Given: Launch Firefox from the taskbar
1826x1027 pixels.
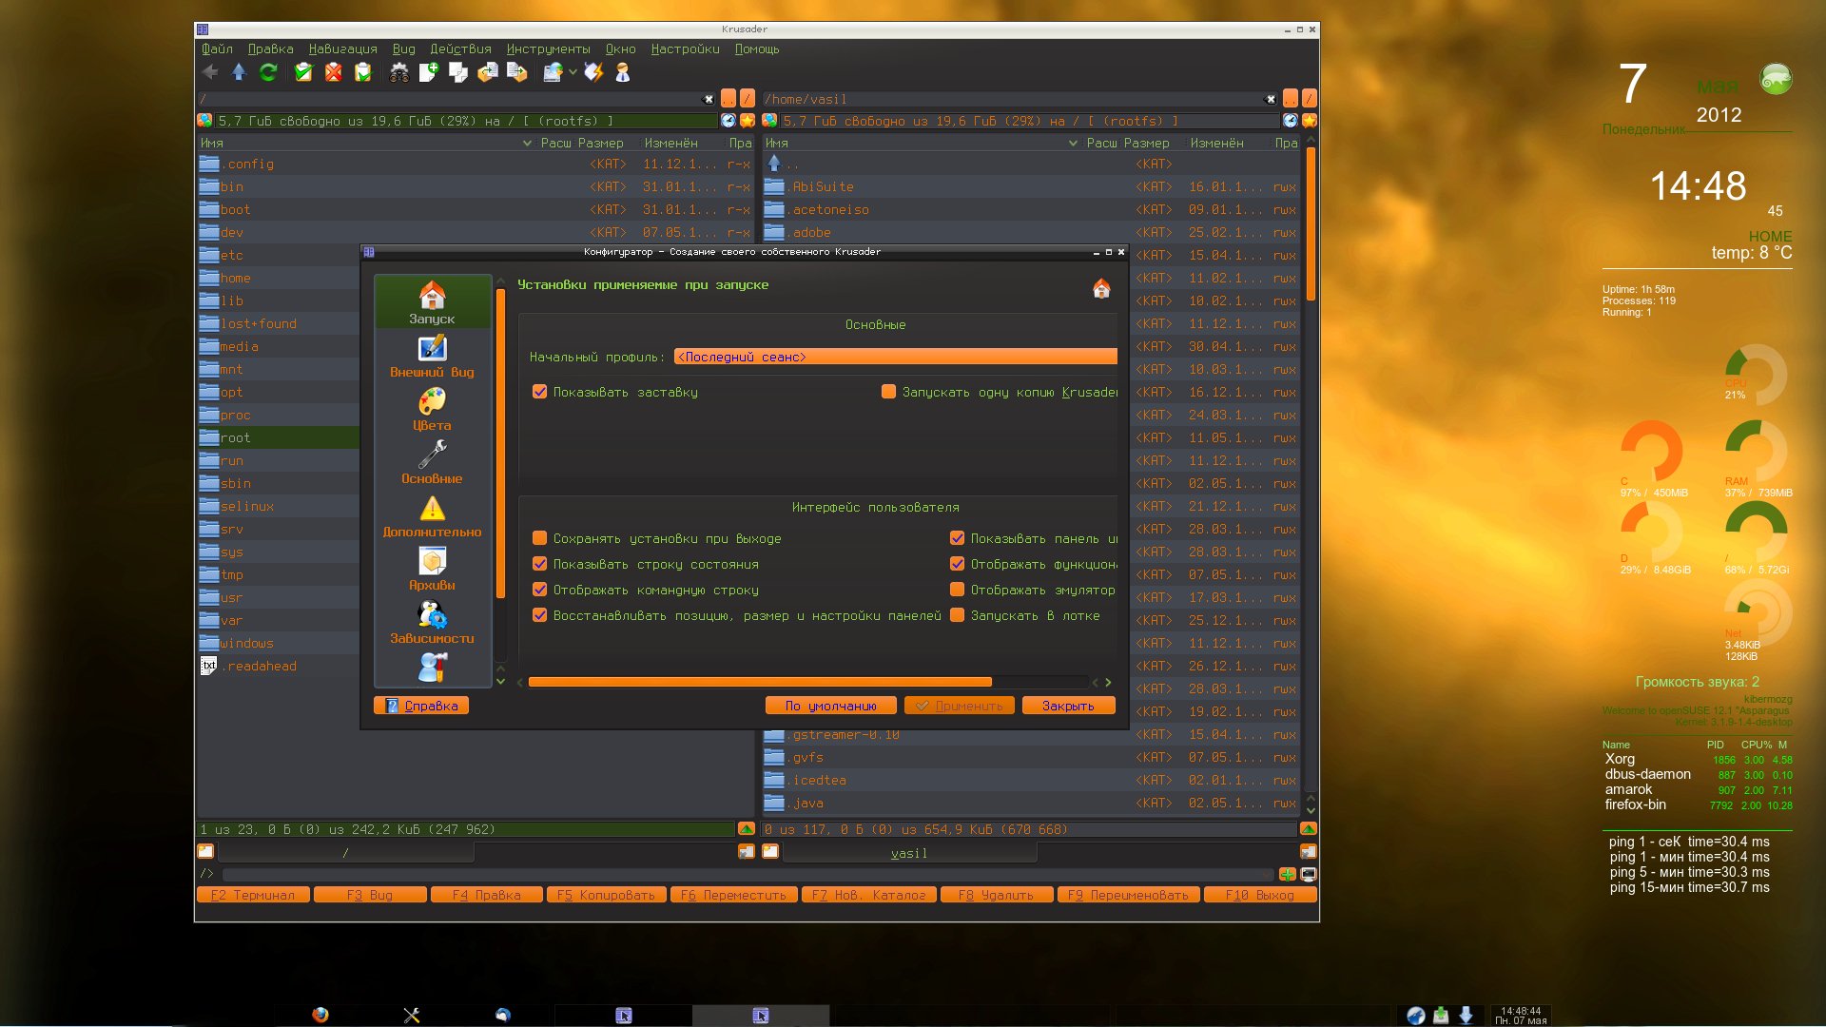Looking at the screenshot, I should 321,1015.
